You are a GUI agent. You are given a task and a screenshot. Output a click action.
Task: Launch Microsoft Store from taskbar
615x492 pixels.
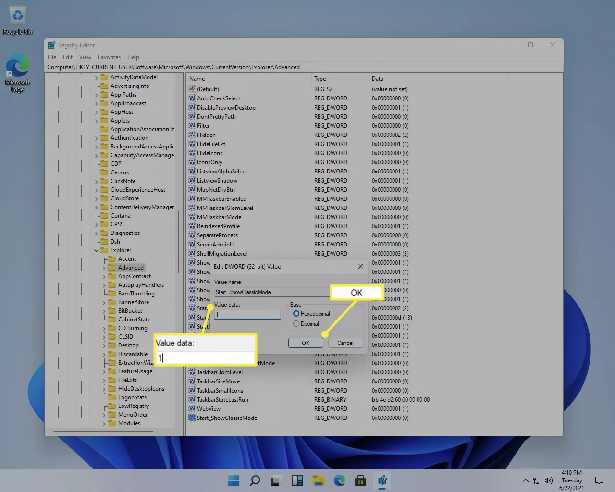(x=361, y=480)
